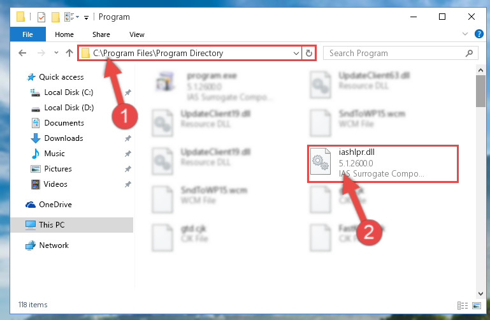Unpin Downloads from Quick access

[x=128, y=138]
